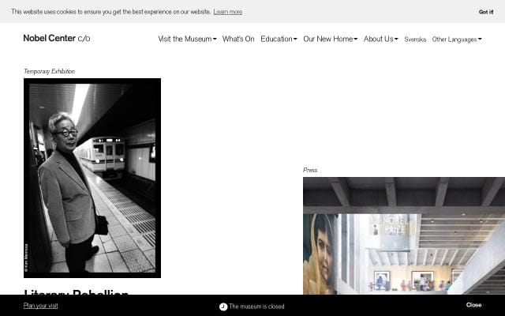The image size is (505, 316).
Task: Open the Nobel Center interior press image
Action: click(403, 235)
